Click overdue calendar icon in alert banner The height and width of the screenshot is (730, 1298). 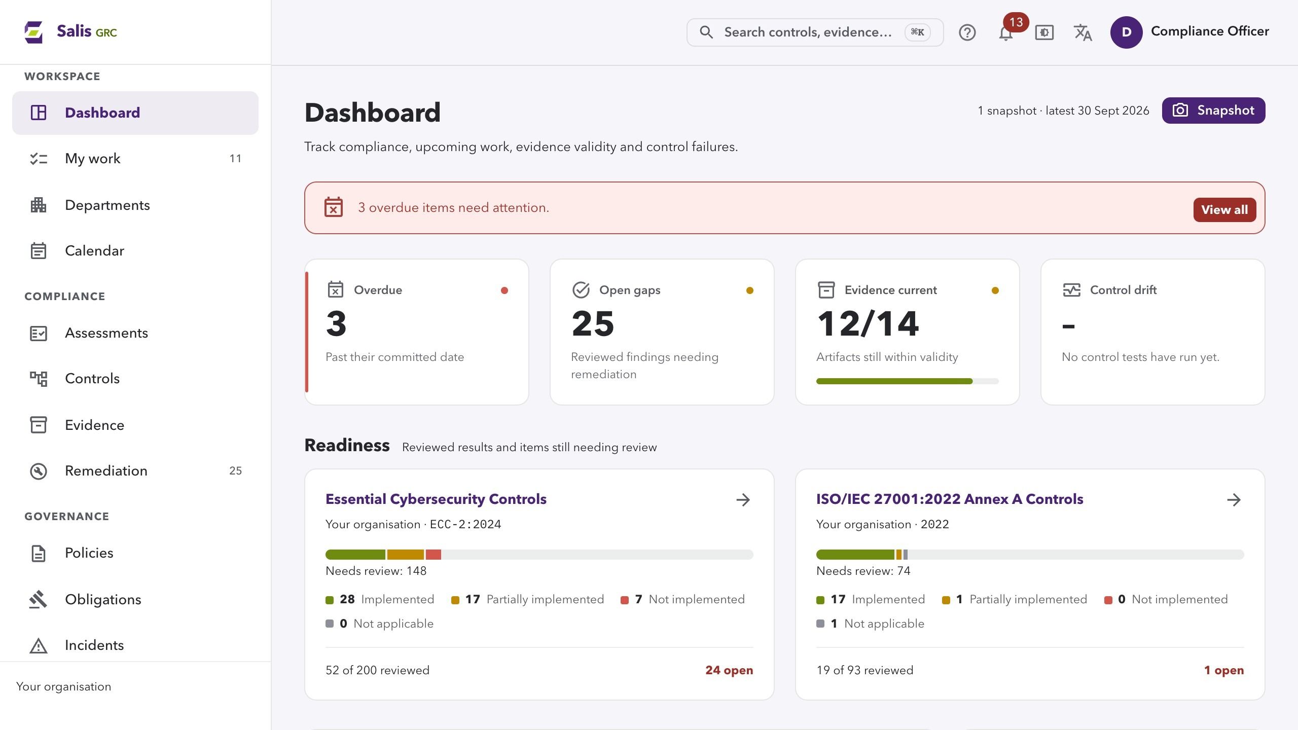(334, 207)
